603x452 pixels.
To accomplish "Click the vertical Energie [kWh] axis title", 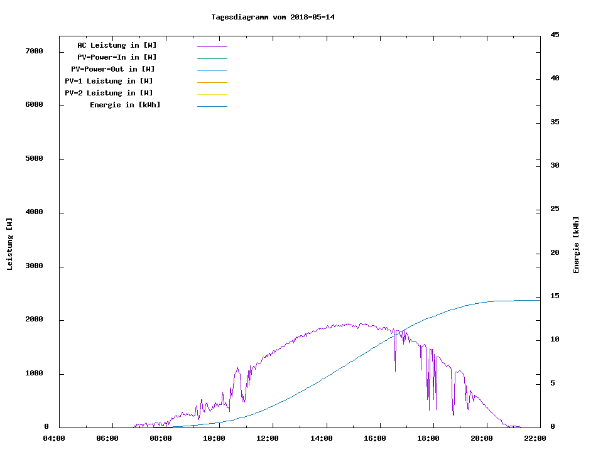I will tap(577, 245).
